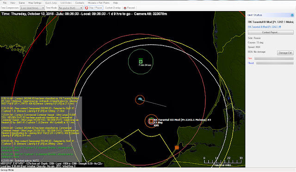Click the Contact Report button

click(271, 32)
